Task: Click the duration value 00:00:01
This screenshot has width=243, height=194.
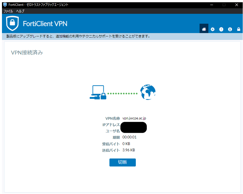Action: (129, 137)
